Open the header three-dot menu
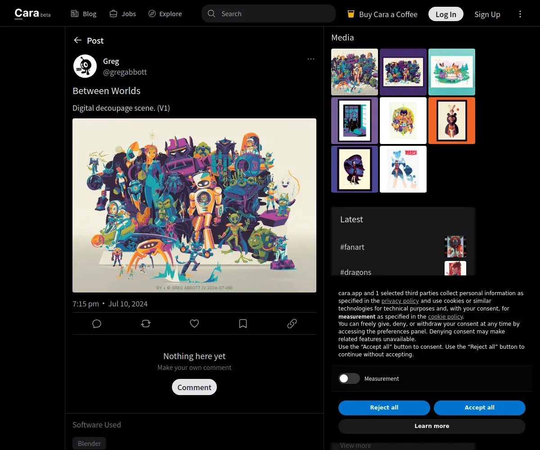The height and width of the screenshot is (450, 540). (x=520, y=14)
